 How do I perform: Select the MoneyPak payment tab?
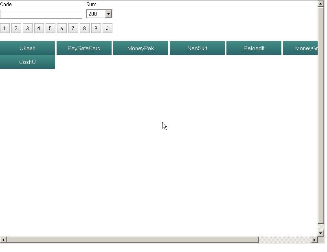pyautogui.click(x=140, y=48)
